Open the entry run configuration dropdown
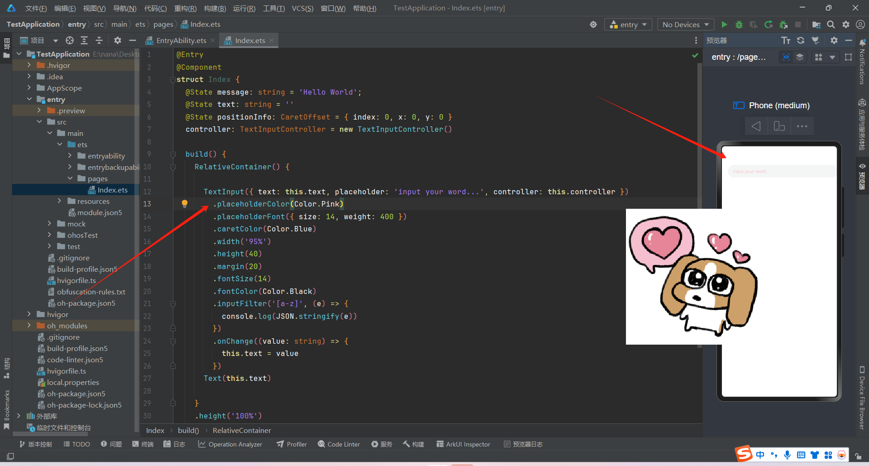 [x=628, y=24]
